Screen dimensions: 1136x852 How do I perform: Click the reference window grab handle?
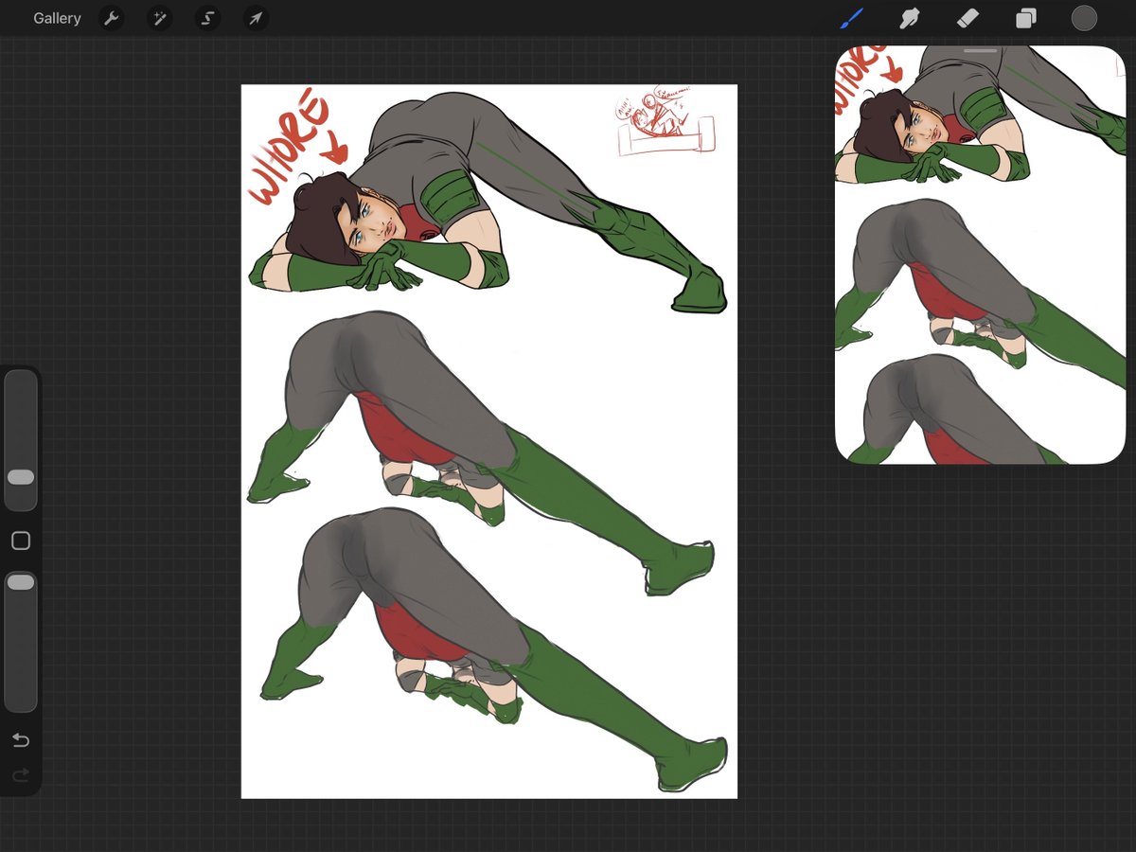click(981, 50)
